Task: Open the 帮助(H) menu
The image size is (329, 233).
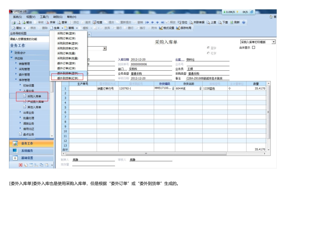Action: (x=72, y=17)
